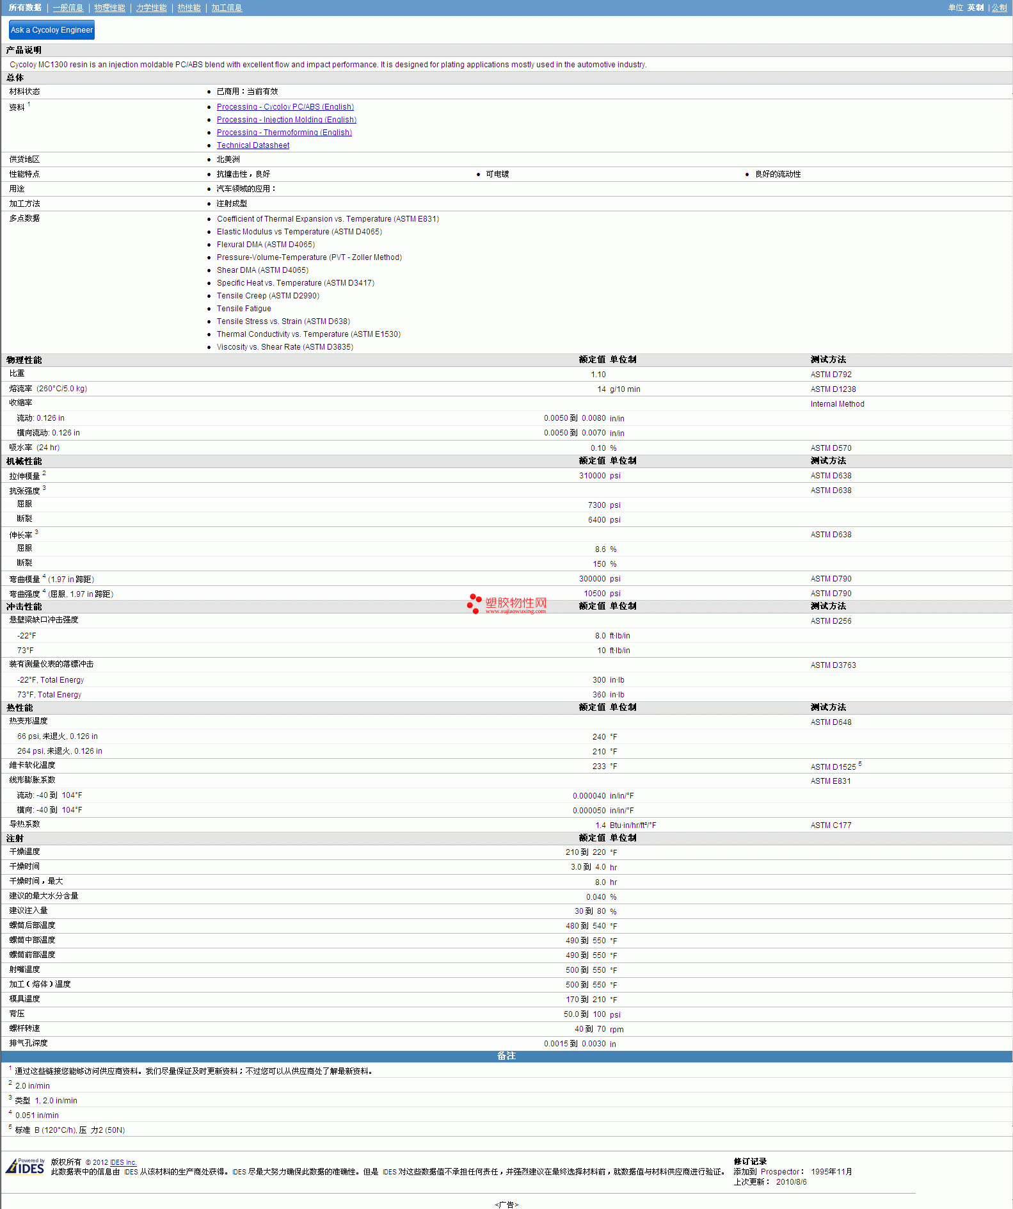Click Thermal Conductivity vs. Temperature entry
The width and height of the screenshot is (1013, 1209).
click(x=308, y=334)
